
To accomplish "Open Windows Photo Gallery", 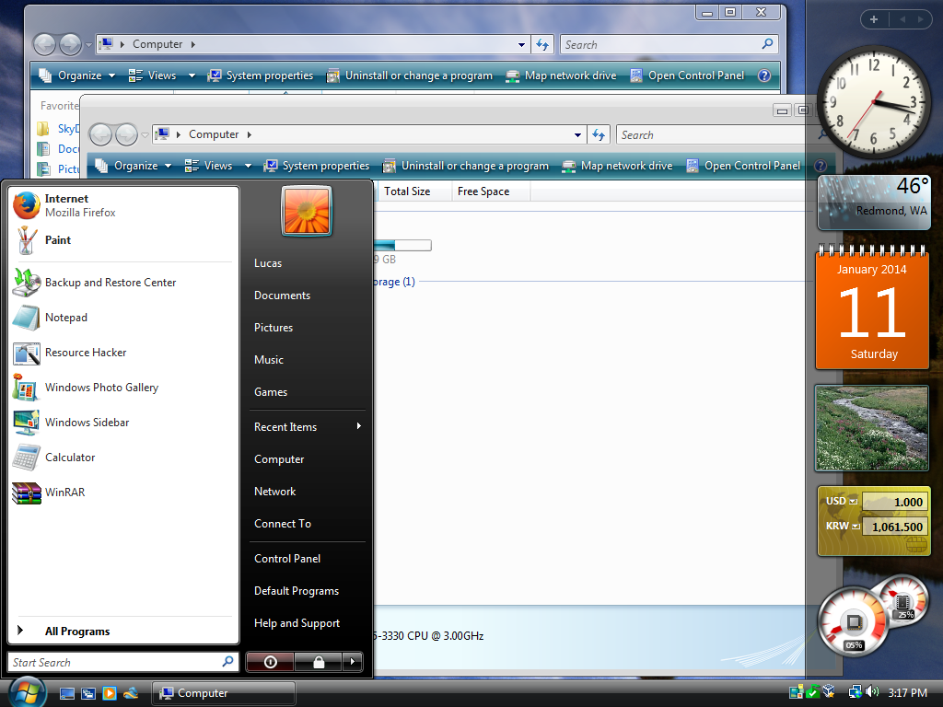I will pyautogui.click(x=124, y=388).
